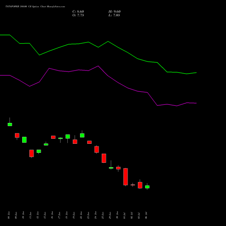The image size is (226, 226).
Task: Select the 22 Jun date label
Action: tap(81, 215)
